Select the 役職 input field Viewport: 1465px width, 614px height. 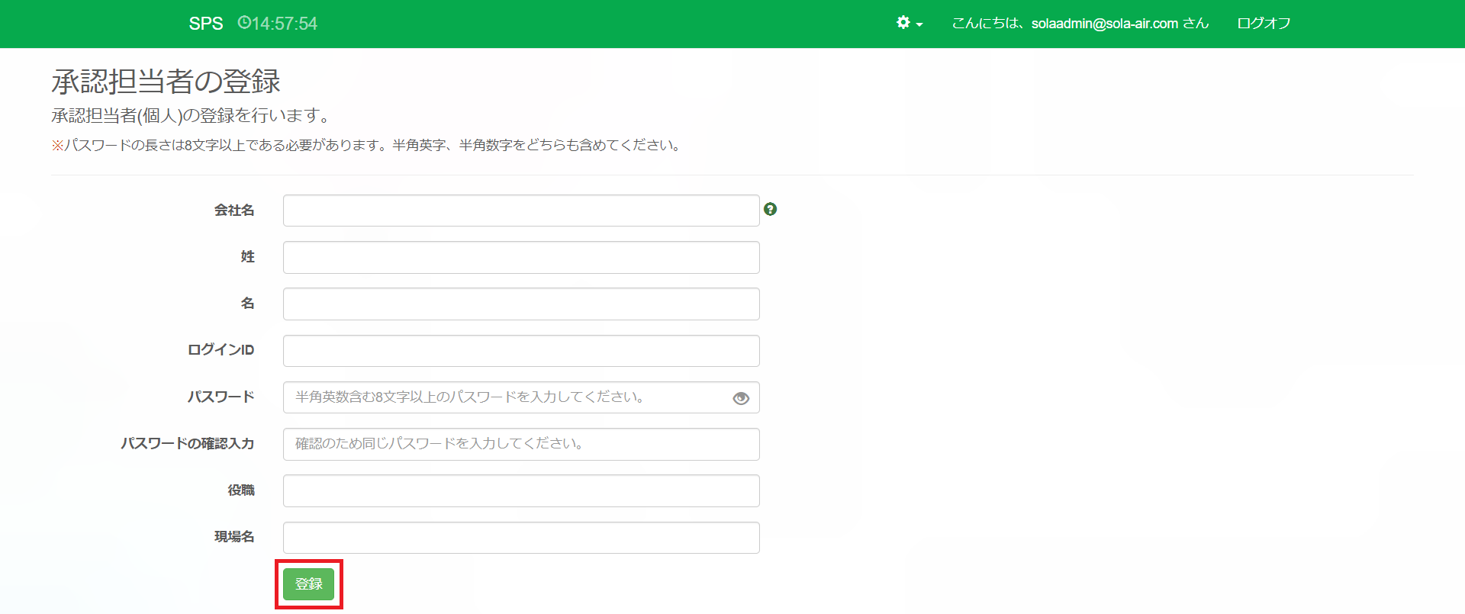point(520,491)
